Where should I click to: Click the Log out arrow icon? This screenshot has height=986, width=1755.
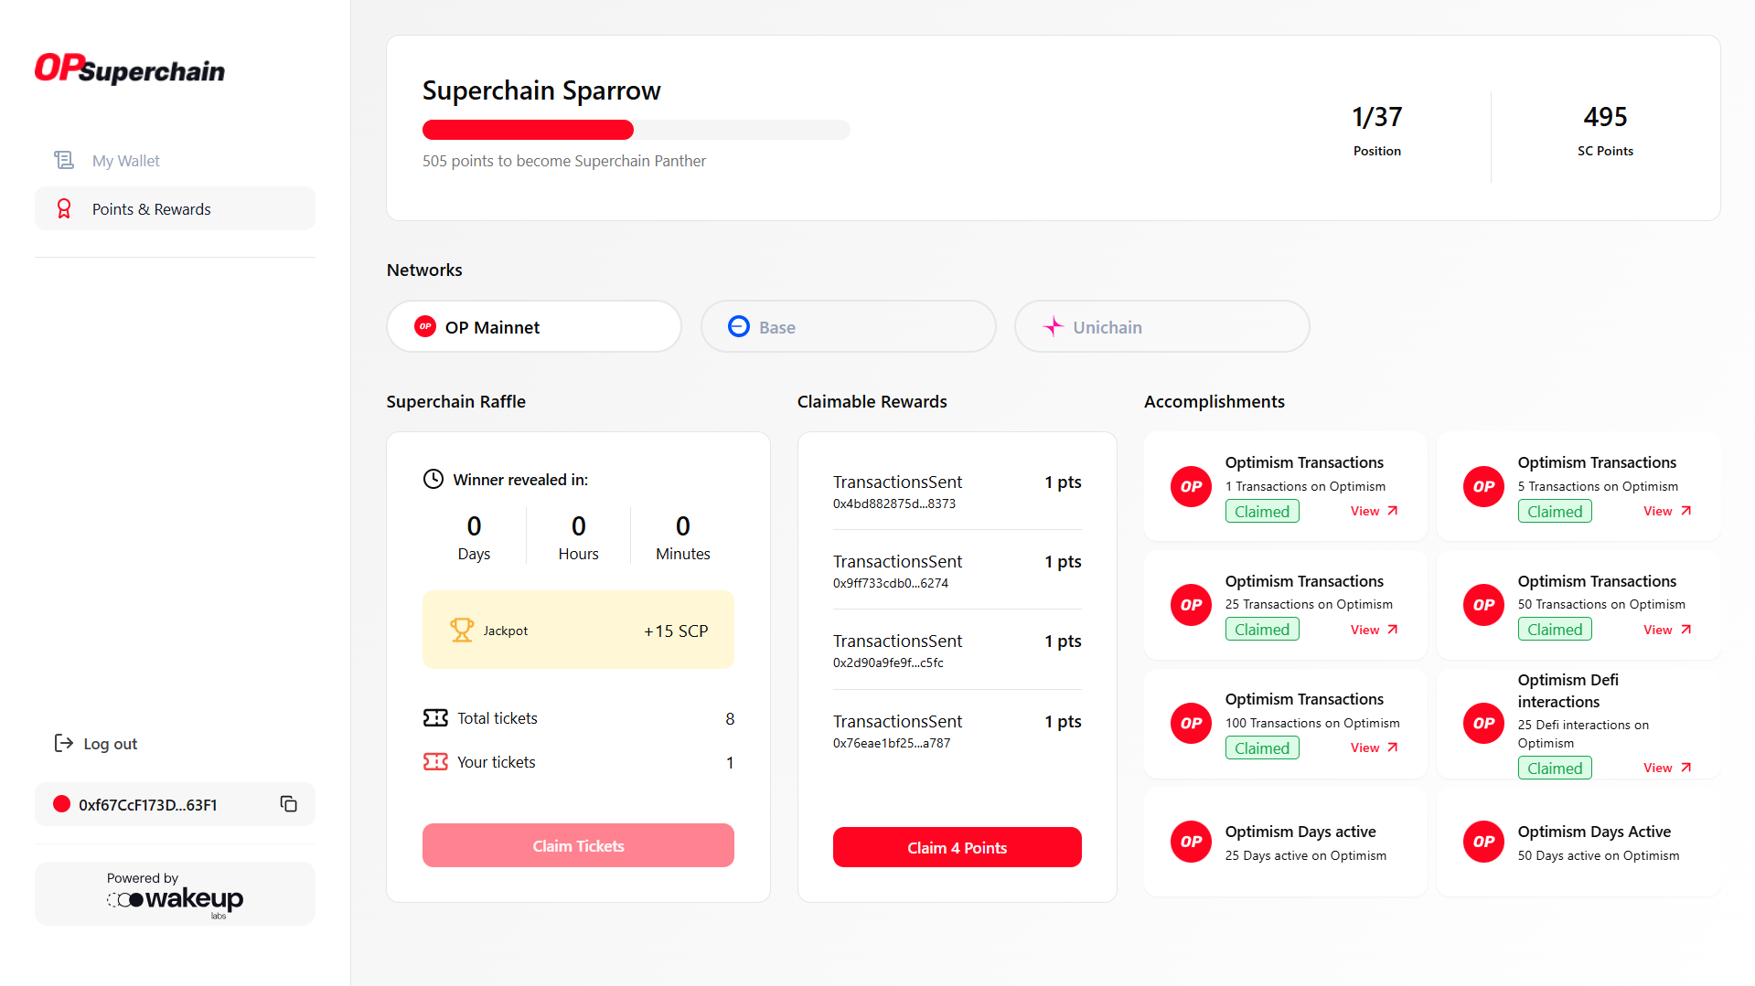(64, 743)
